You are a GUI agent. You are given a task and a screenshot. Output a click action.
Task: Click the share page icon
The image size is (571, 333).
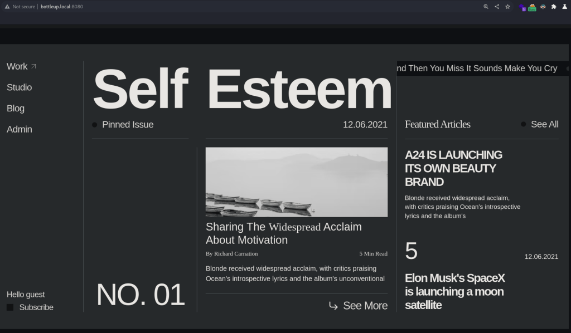496,7
